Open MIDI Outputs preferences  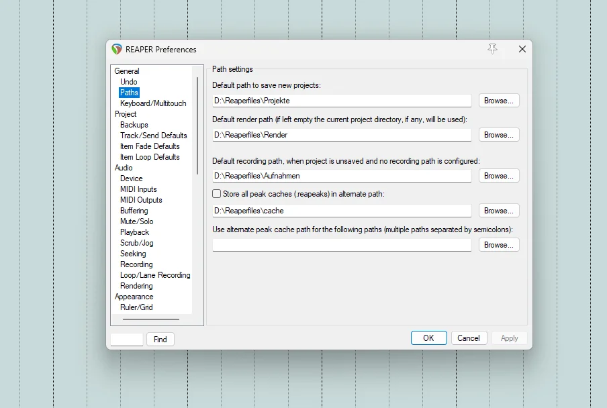point(141,200)
